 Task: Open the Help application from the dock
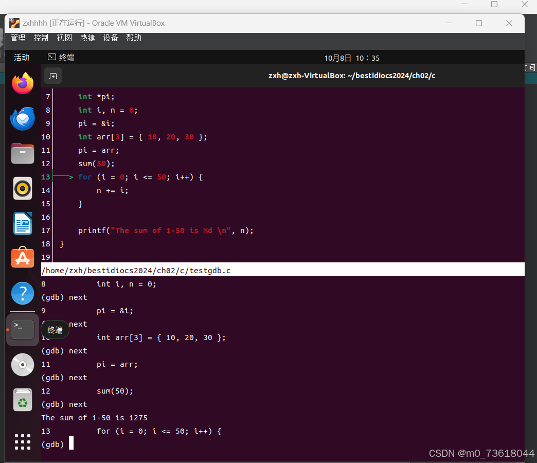22,293
